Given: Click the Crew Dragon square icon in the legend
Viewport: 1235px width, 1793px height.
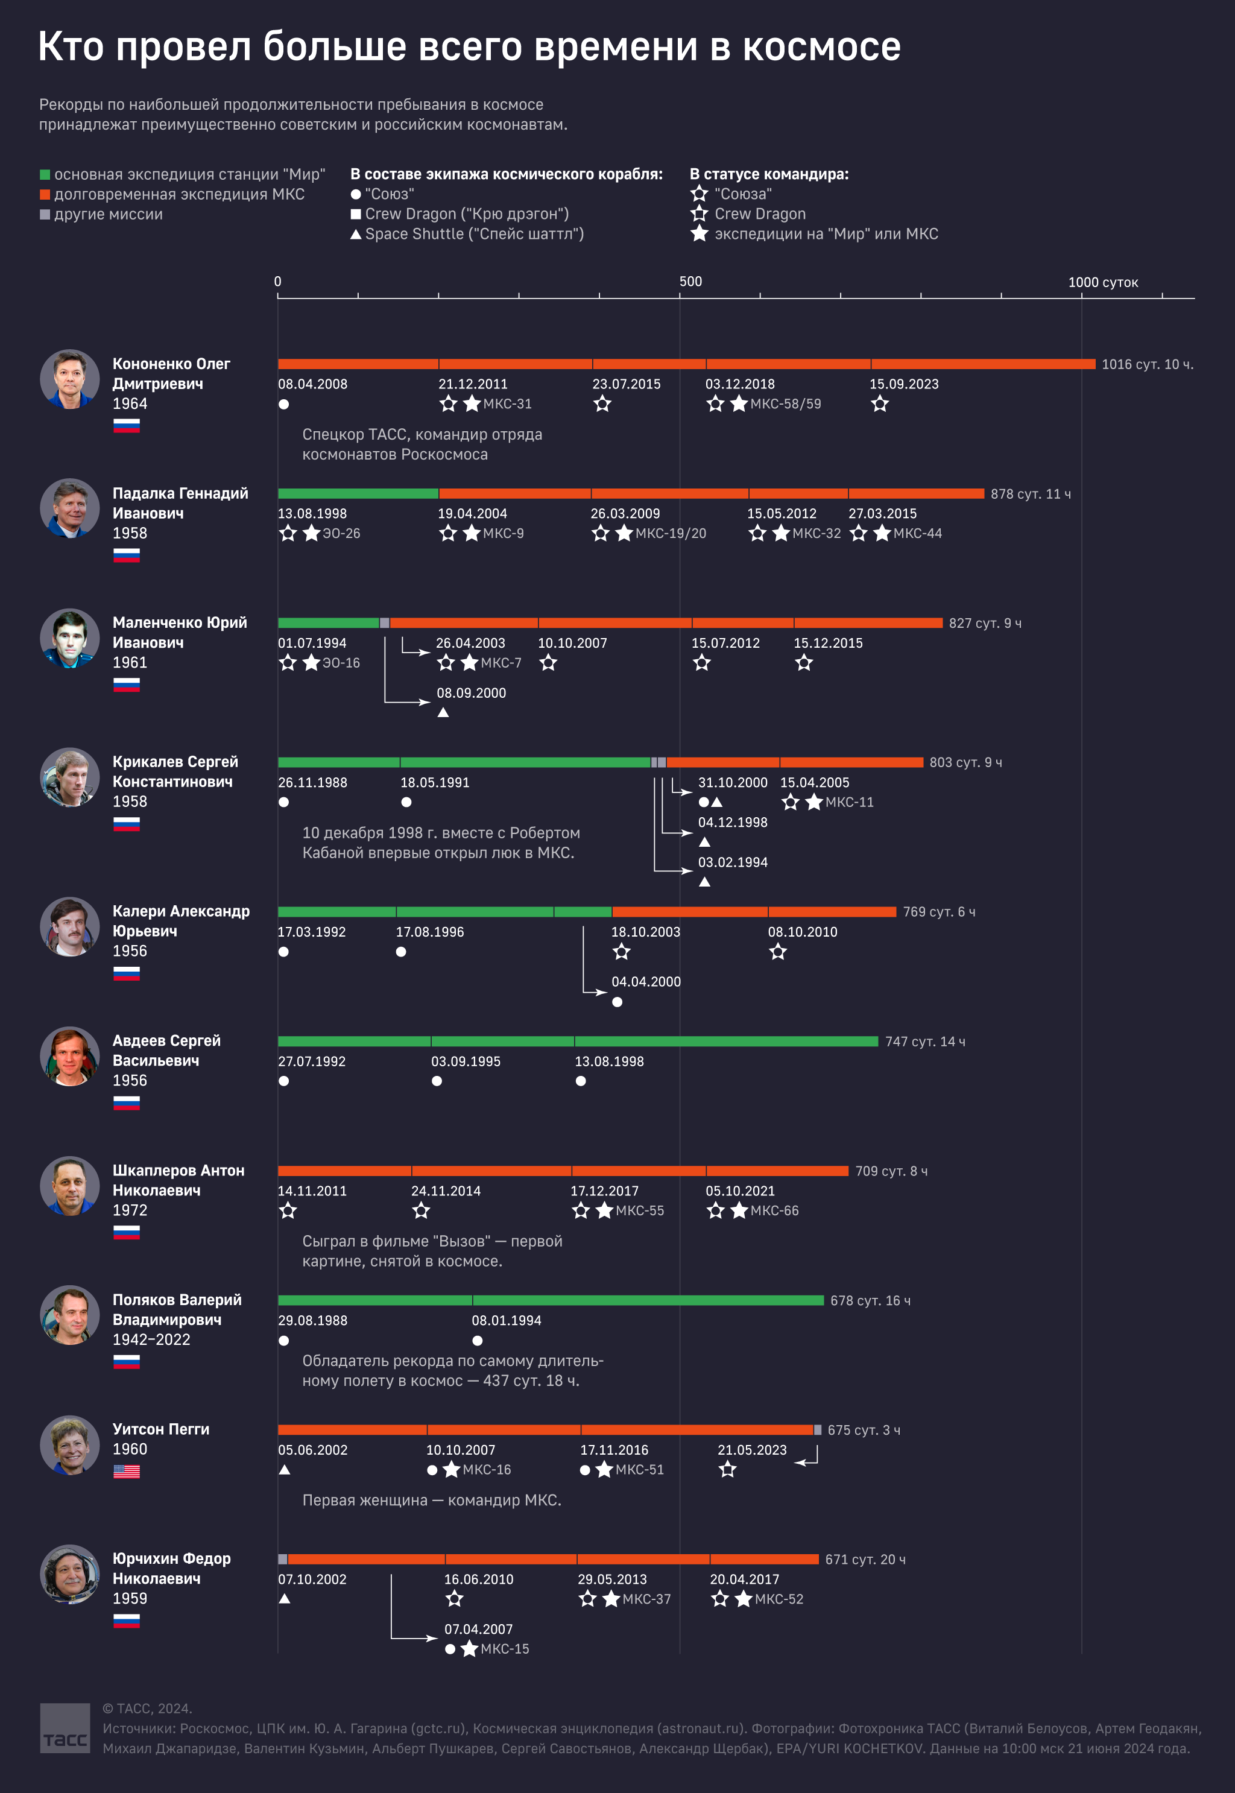Looking at the screenshot, I should click(356, 214).
